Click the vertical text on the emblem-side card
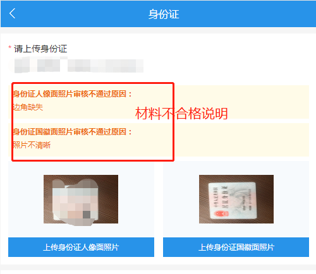The image size is (316, 274). pos(226,197)
